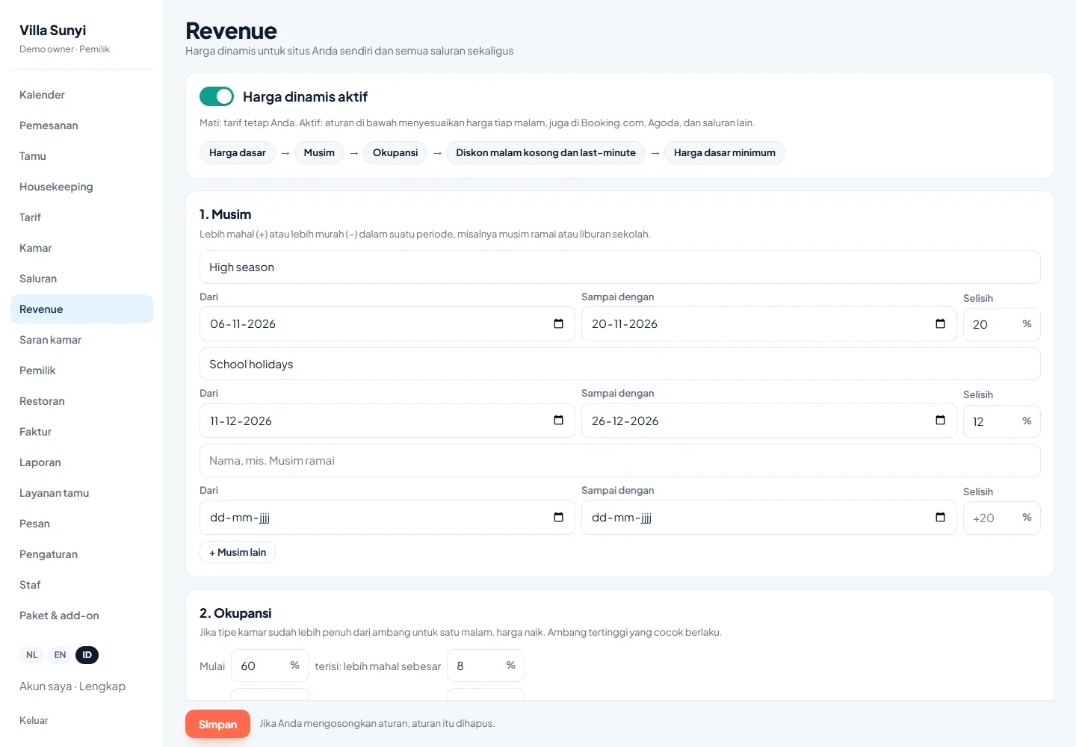Image resolution: width=1076 pixels, height=747 pixels.
Task: Focus the Okupansi threshold field showing 60
Action: 270,666
